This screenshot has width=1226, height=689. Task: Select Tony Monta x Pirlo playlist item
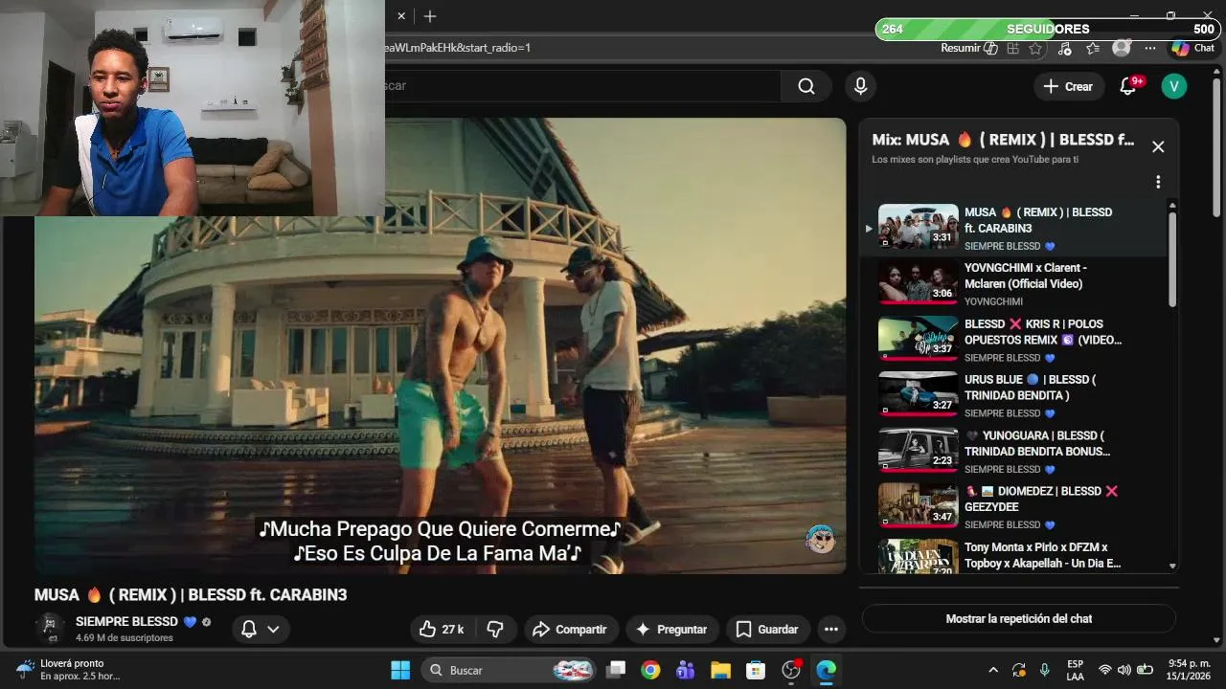tap(1015, 555)
